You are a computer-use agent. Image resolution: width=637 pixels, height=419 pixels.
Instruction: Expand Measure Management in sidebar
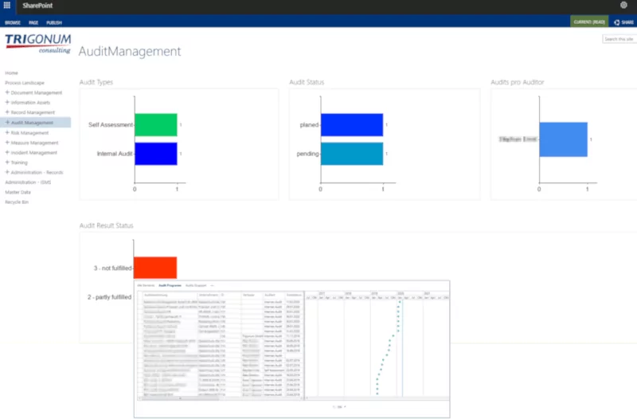(7, 143)
